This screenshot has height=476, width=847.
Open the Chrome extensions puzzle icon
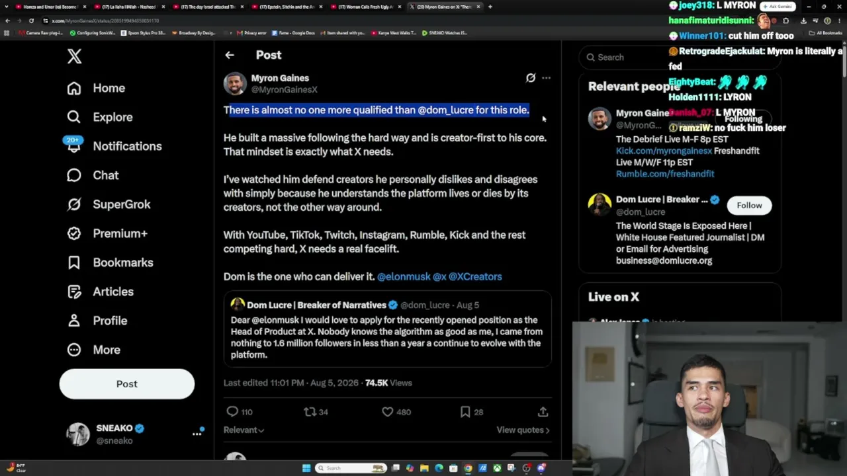[x=786, y=20]
